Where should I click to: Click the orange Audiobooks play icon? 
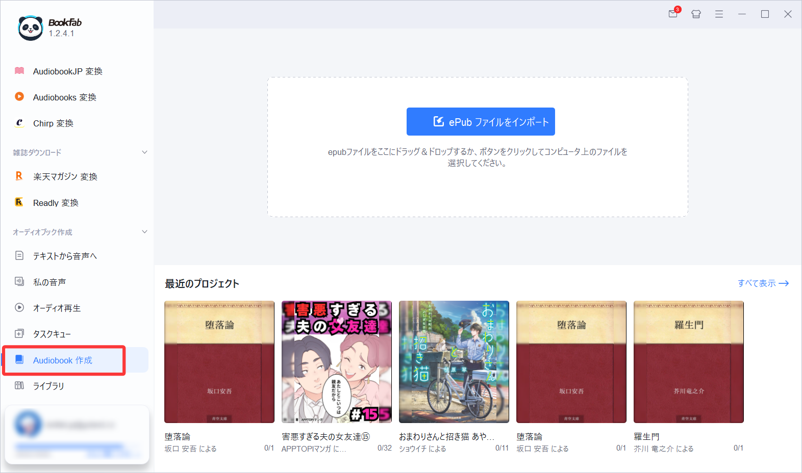tap(19, 96)
